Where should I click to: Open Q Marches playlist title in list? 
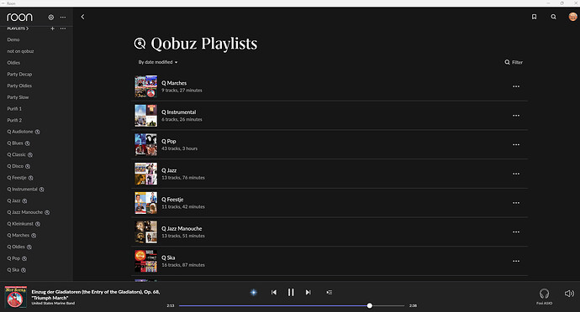[x=174, y=83]
